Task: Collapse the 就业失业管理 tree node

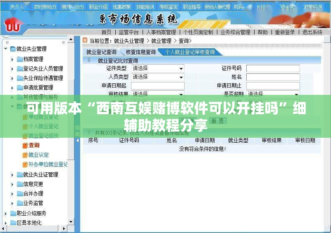Action: 6,49
